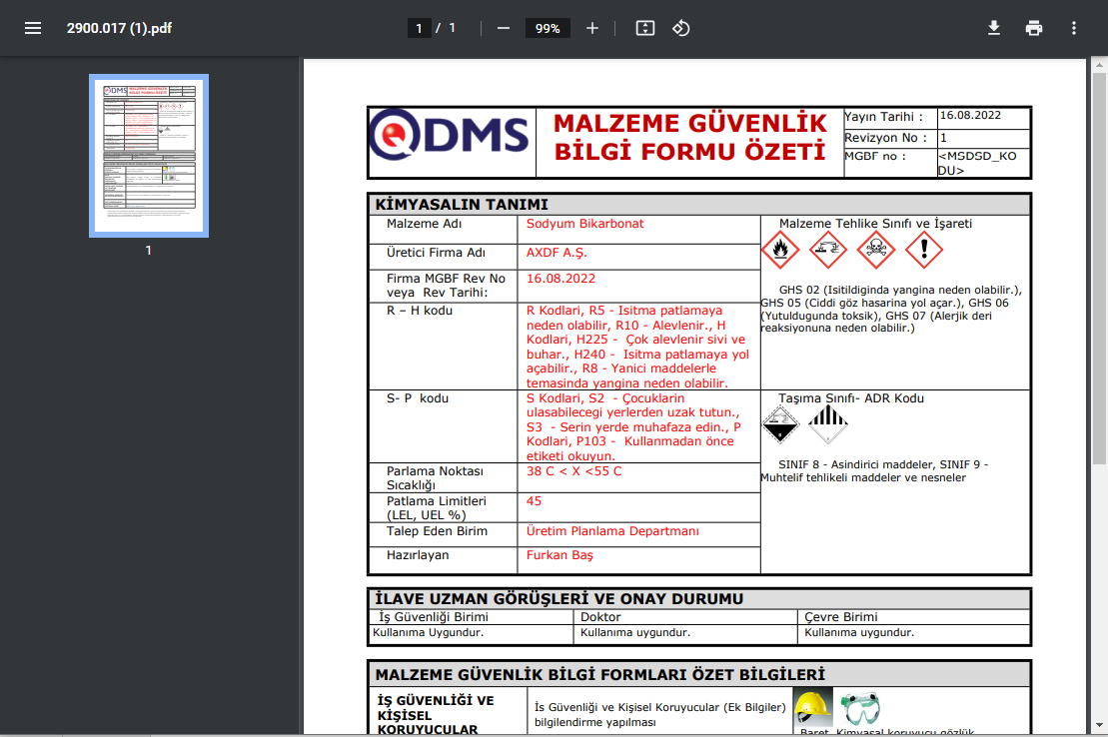Image resolution: width=1108 pixels, height=737 pixels.
Task: Click the zoom in plus button
Action: (x=592, y=28)
